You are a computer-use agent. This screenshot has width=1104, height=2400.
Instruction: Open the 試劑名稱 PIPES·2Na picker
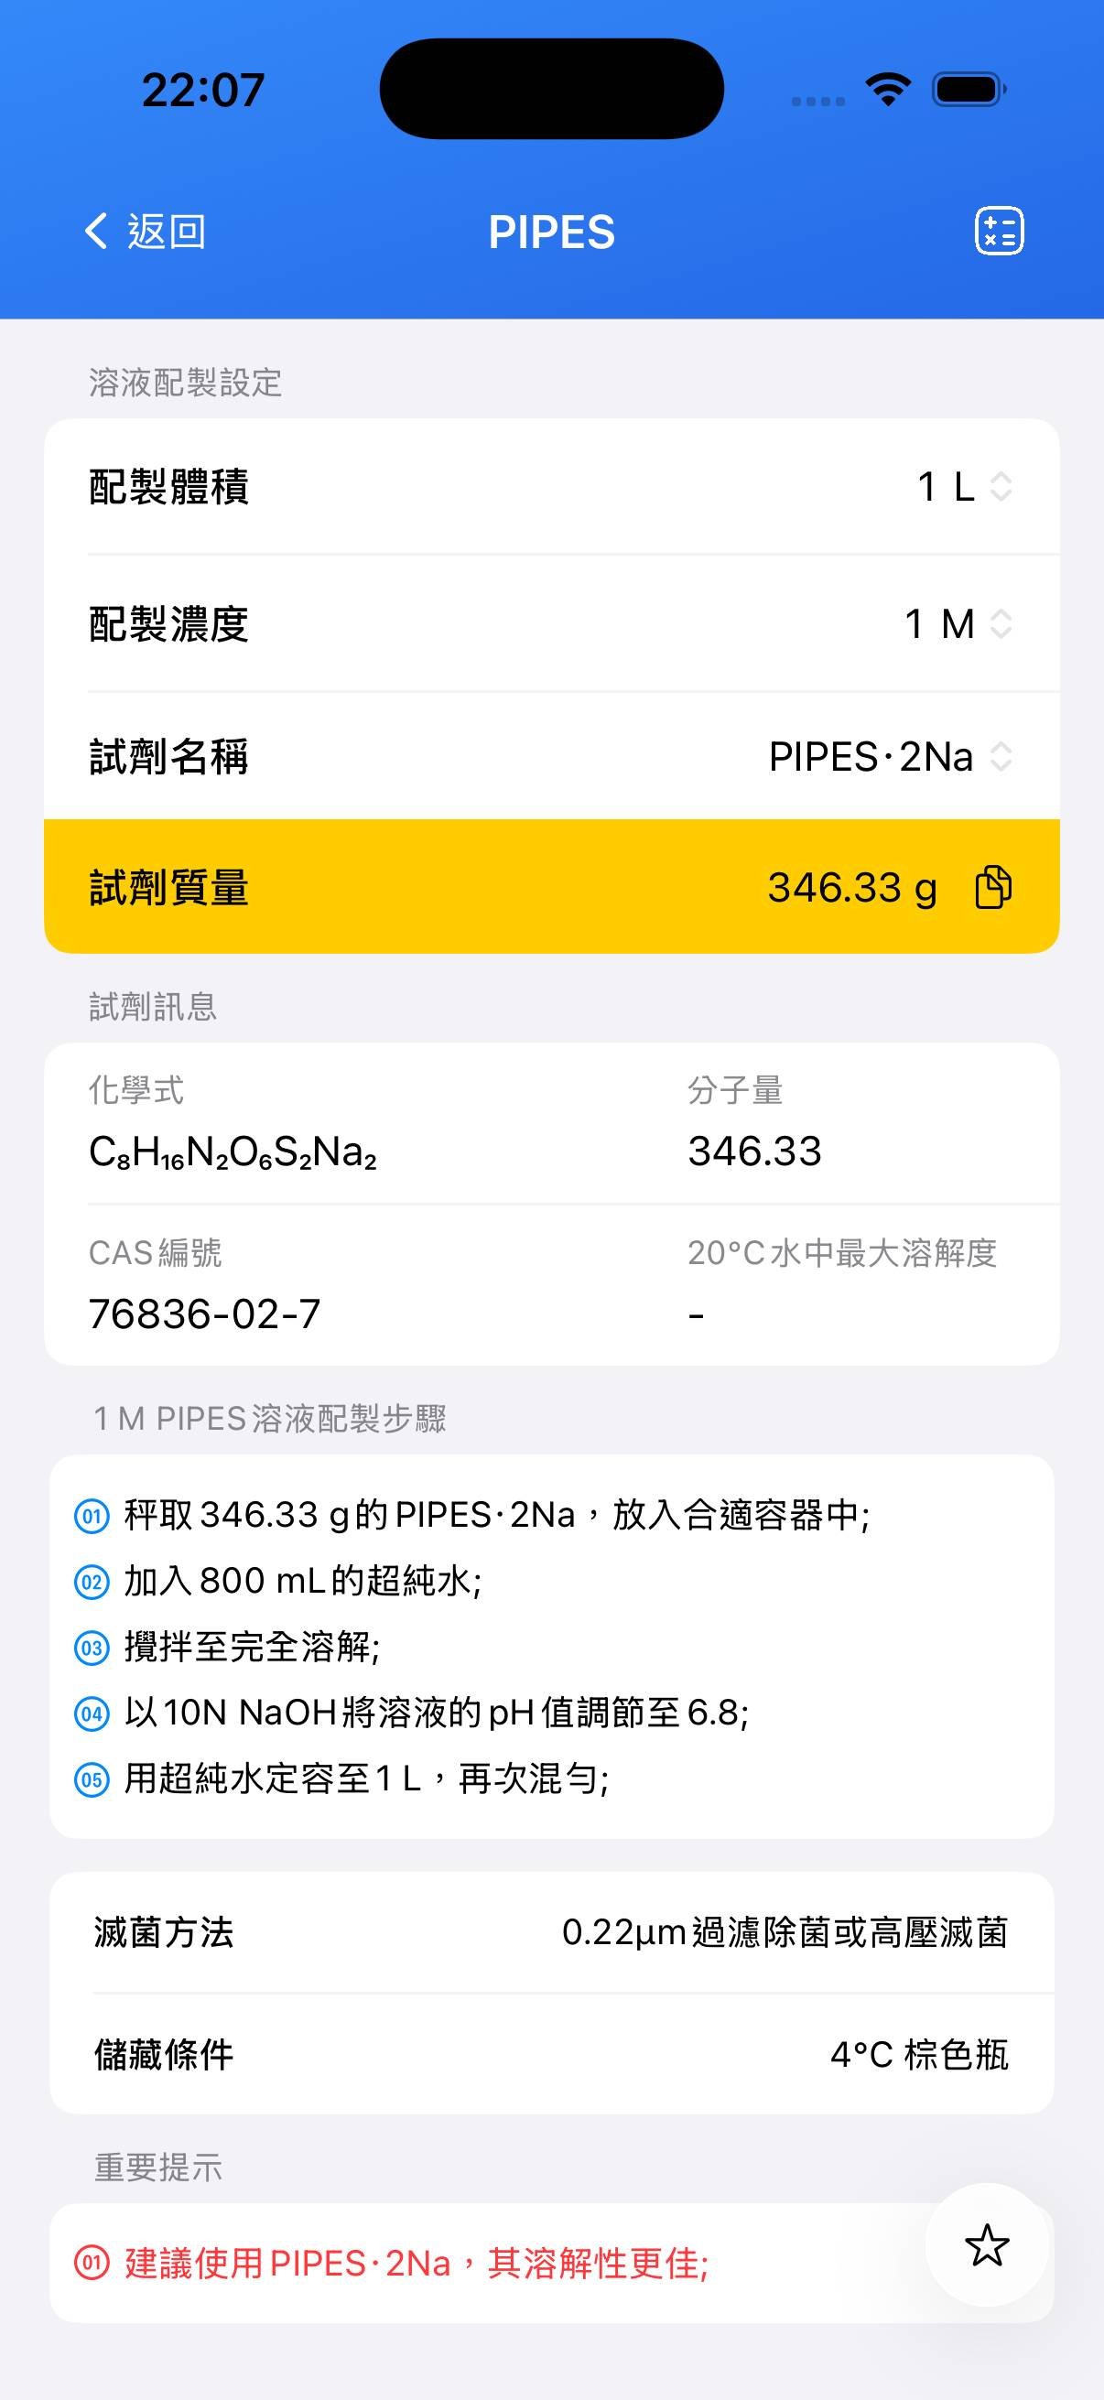(x=890, y=756)
